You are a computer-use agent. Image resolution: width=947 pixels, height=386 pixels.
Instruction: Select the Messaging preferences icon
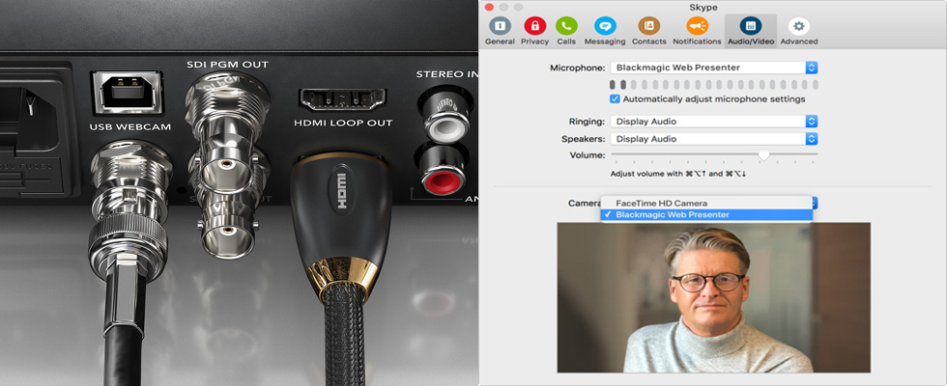click(x=605, y=29)
